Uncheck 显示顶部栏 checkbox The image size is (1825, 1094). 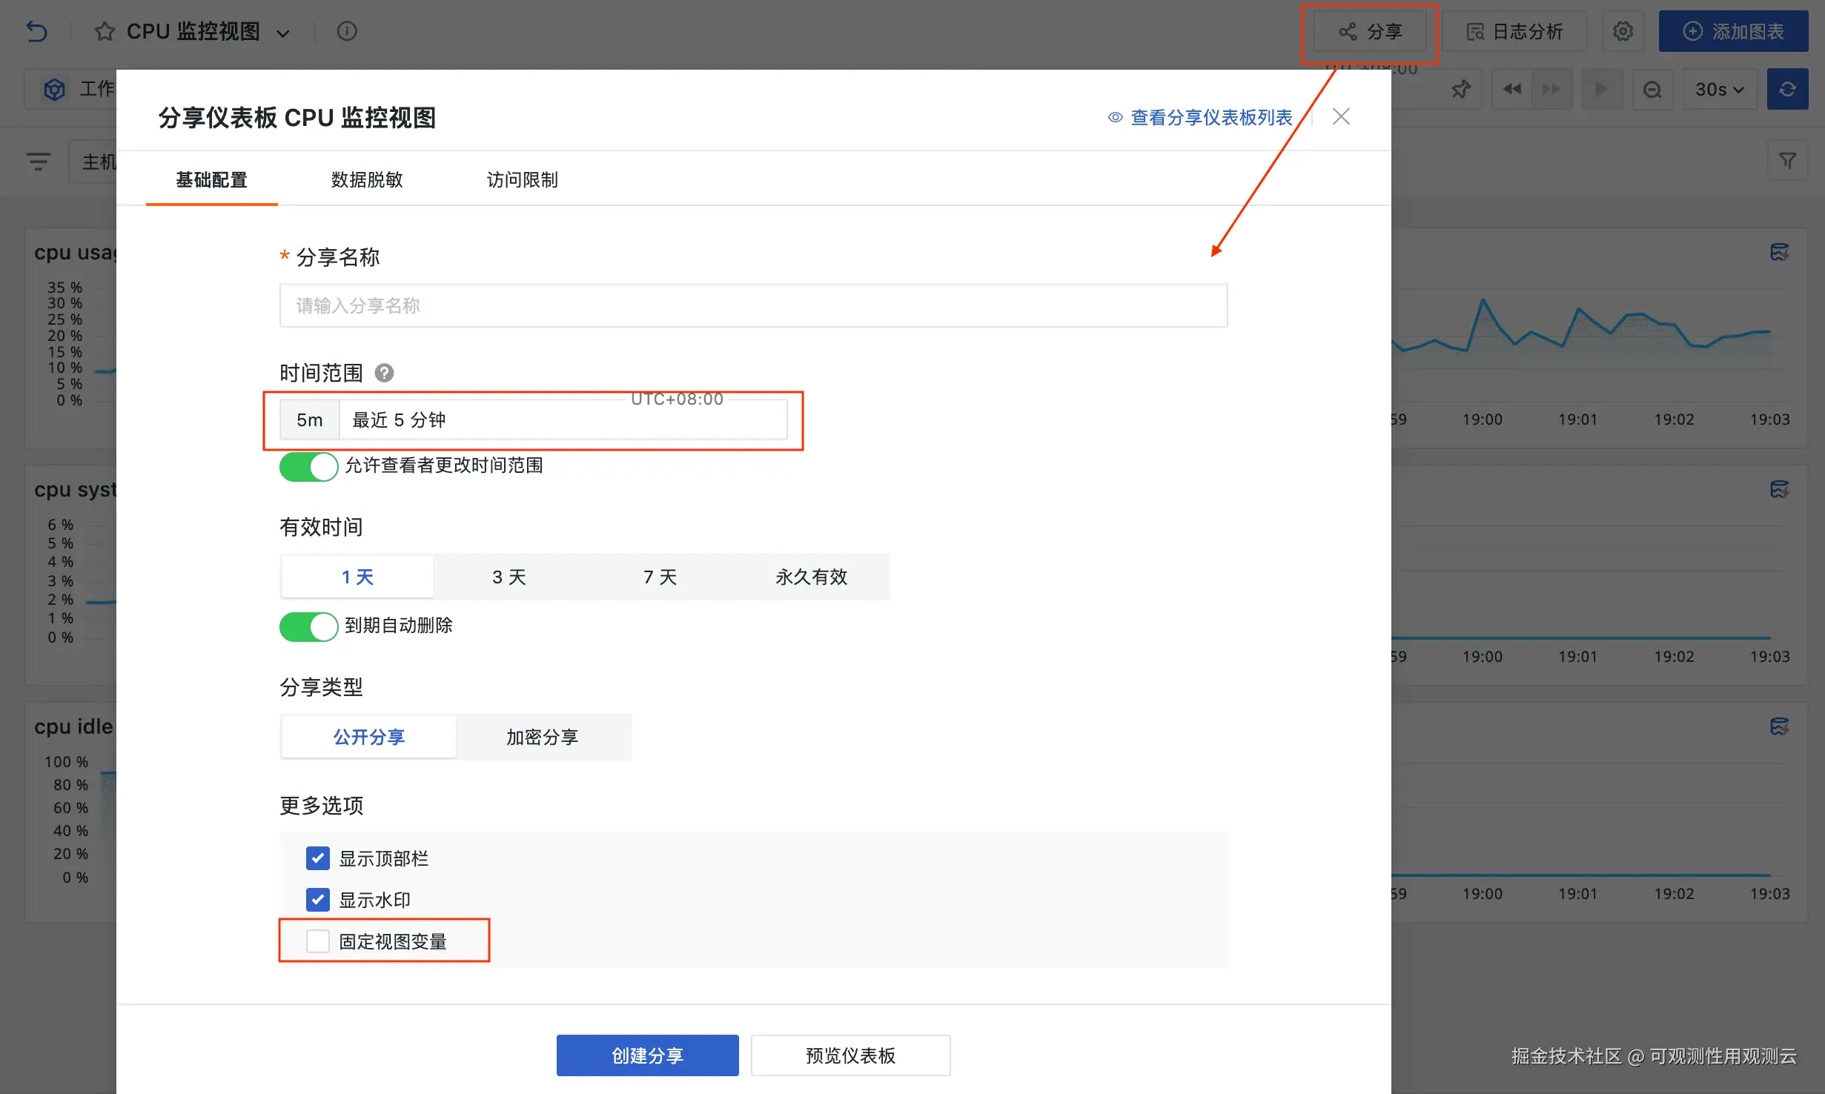pos(318,858)
